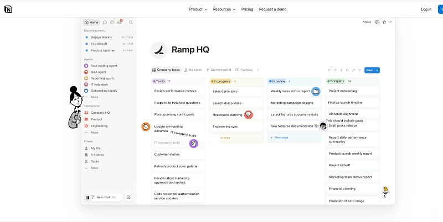Viewport: 443px width, 222px height.
Task: Open Headcount planning card
Action: [236, 115]
